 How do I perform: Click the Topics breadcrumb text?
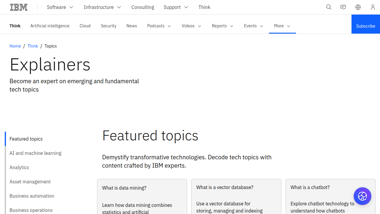coord(50,46)
